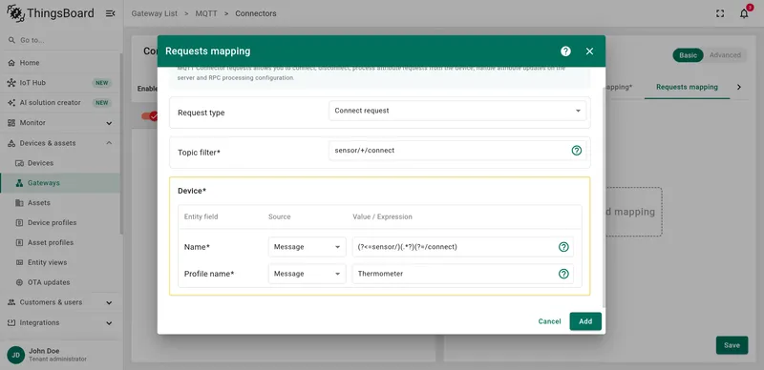Open OTA updates in sidebar

click(x=61, y=282)
